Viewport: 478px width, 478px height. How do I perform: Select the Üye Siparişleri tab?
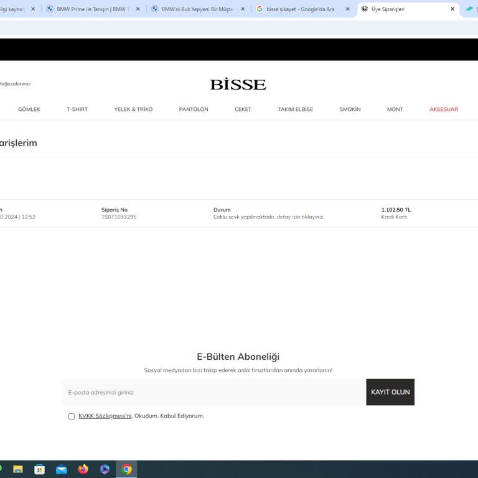coord(408,9)
